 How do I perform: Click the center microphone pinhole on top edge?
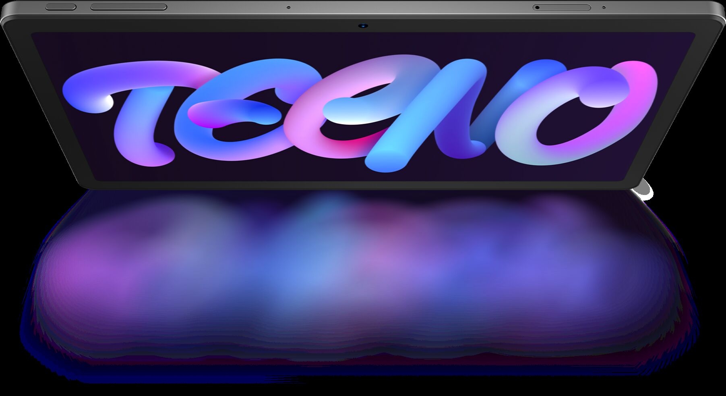coord(288,7)
